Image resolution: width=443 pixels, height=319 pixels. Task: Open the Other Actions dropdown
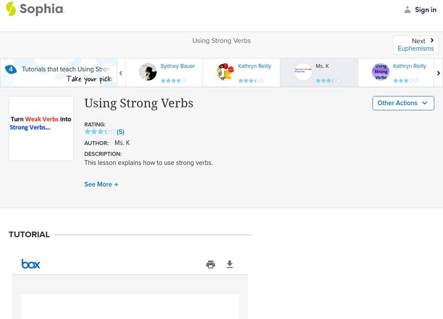click(403, 103)
